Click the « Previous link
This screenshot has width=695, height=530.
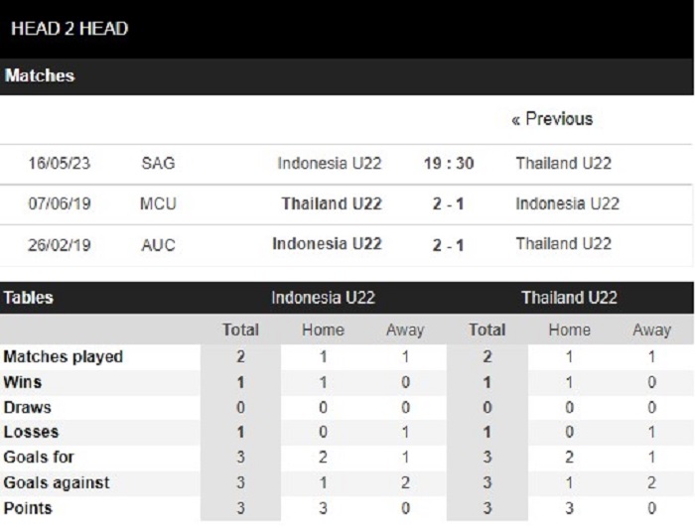tap(552, 119)
